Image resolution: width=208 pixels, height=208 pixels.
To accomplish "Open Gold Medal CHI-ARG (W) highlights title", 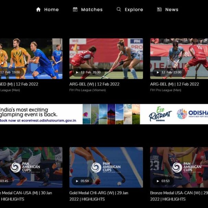I will pos(99,196).
